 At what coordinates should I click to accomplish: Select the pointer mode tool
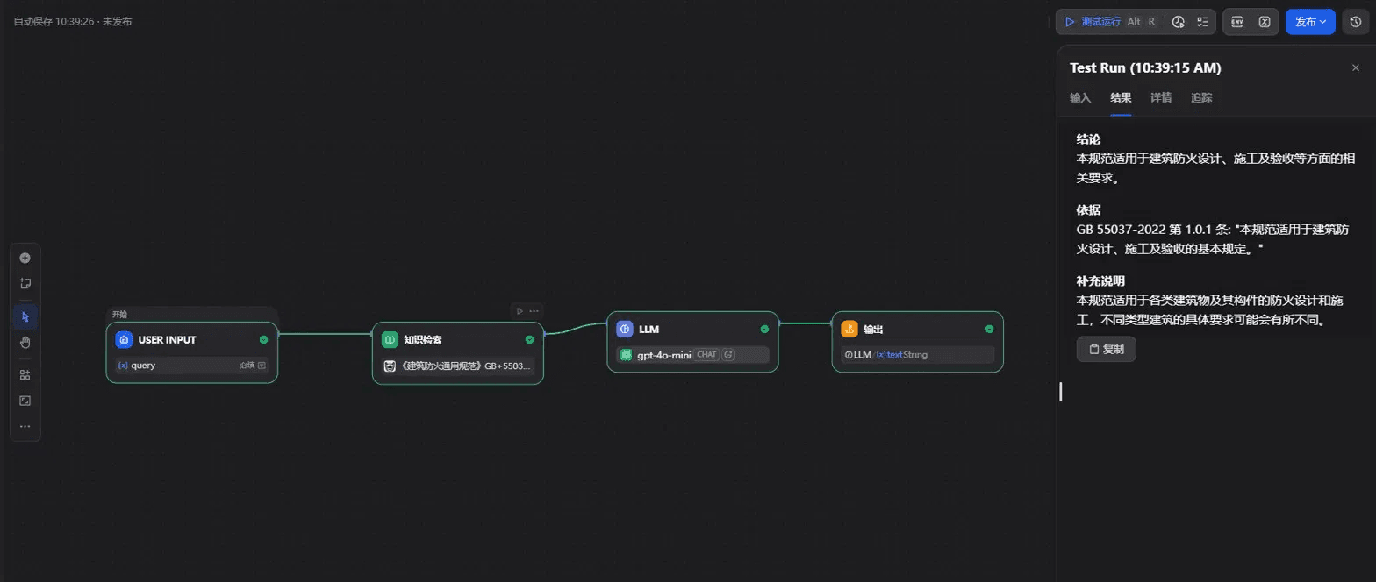pyautogui.click(x=25, y=316)
